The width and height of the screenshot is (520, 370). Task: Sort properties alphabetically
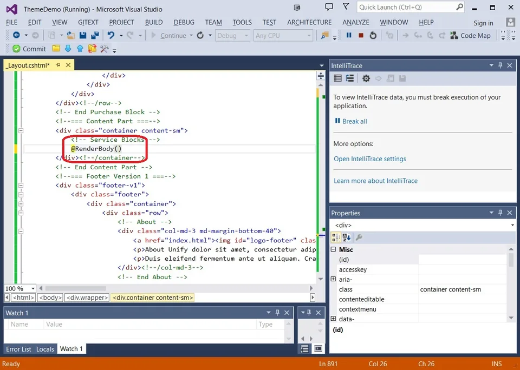pyautogui.click(x=347, y=237)
